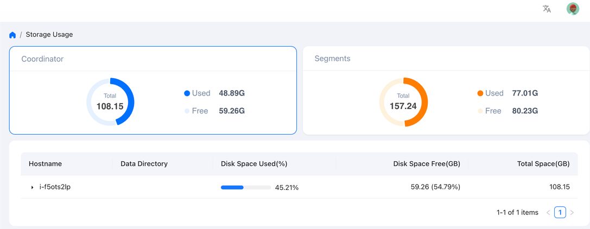
Task: Expand the i-f5ots2lp host row
Action: click(33, 187)
